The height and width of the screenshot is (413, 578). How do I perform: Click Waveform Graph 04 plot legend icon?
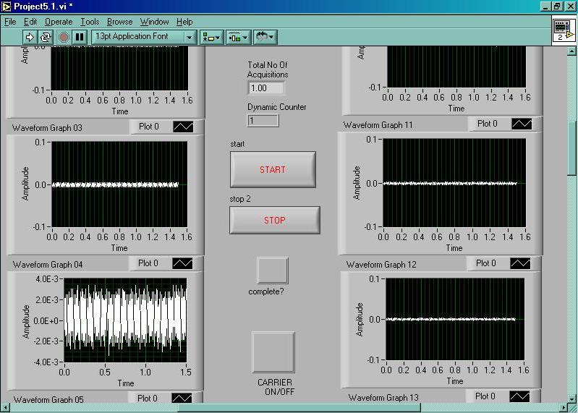182,263
